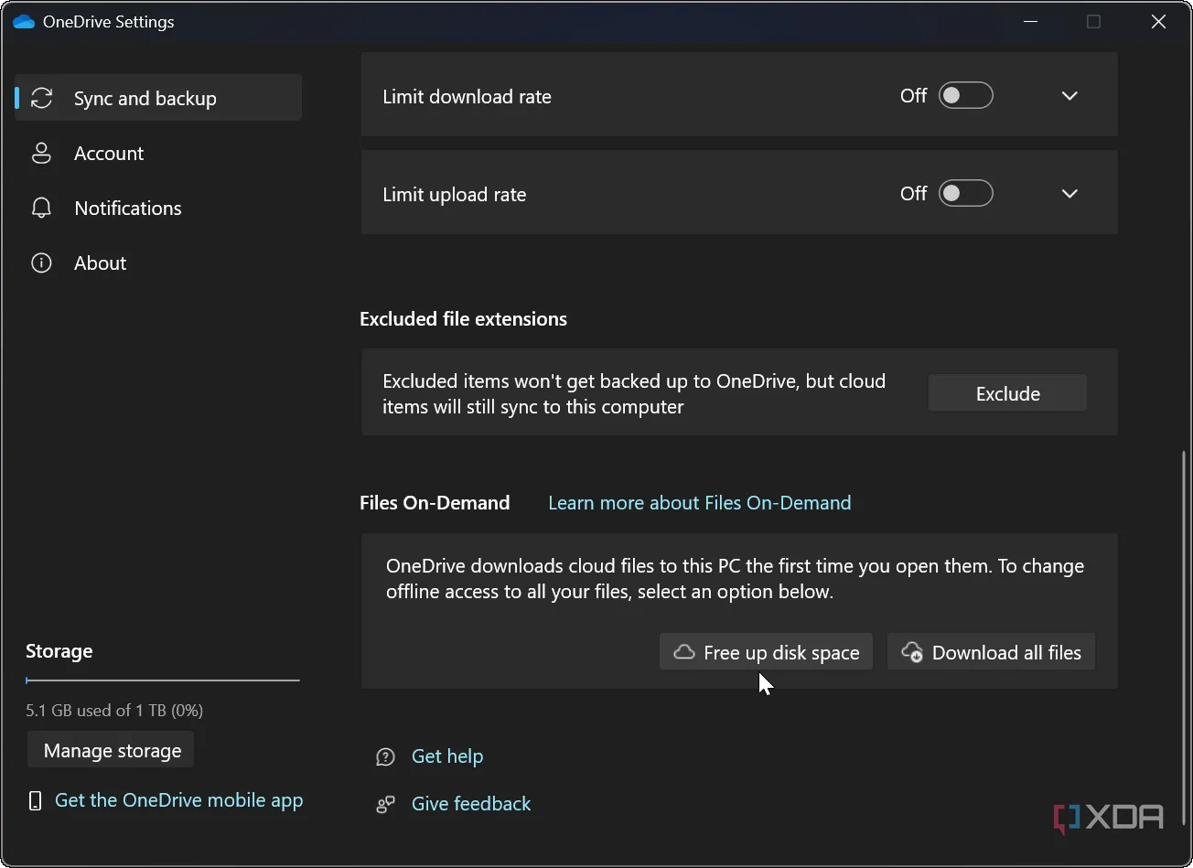
Task: Open Learn more about Files On-Demand link
Action: pyautogui.click(x=699, y=502)
